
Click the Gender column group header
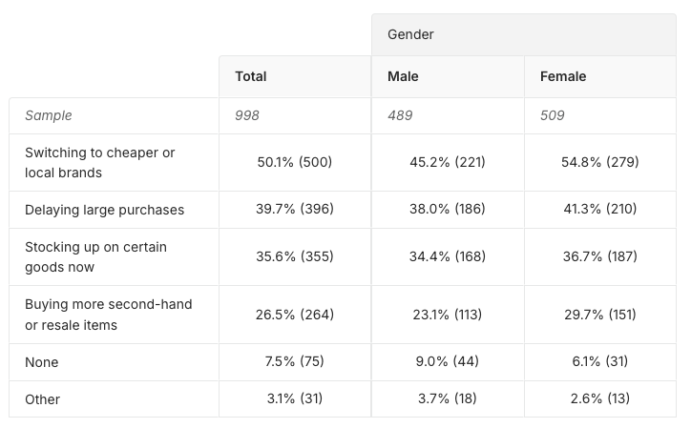410,34
